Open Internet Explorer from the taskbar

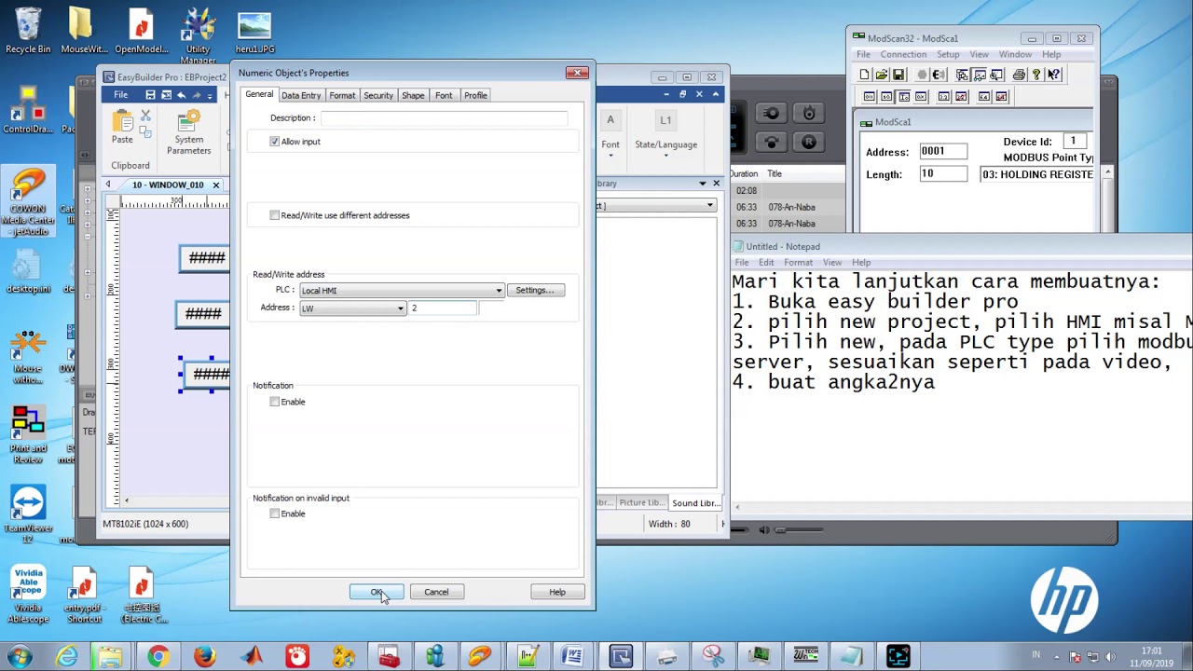tap(66, 656)
